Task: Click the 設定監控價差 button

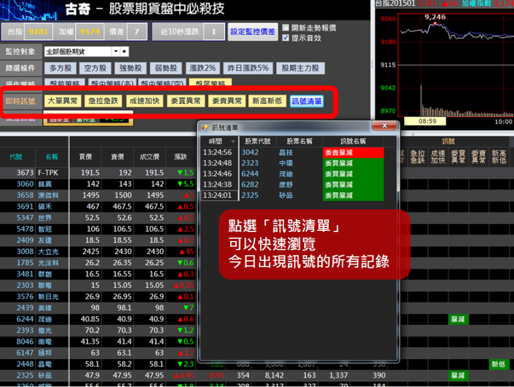Action: point(253,31)
